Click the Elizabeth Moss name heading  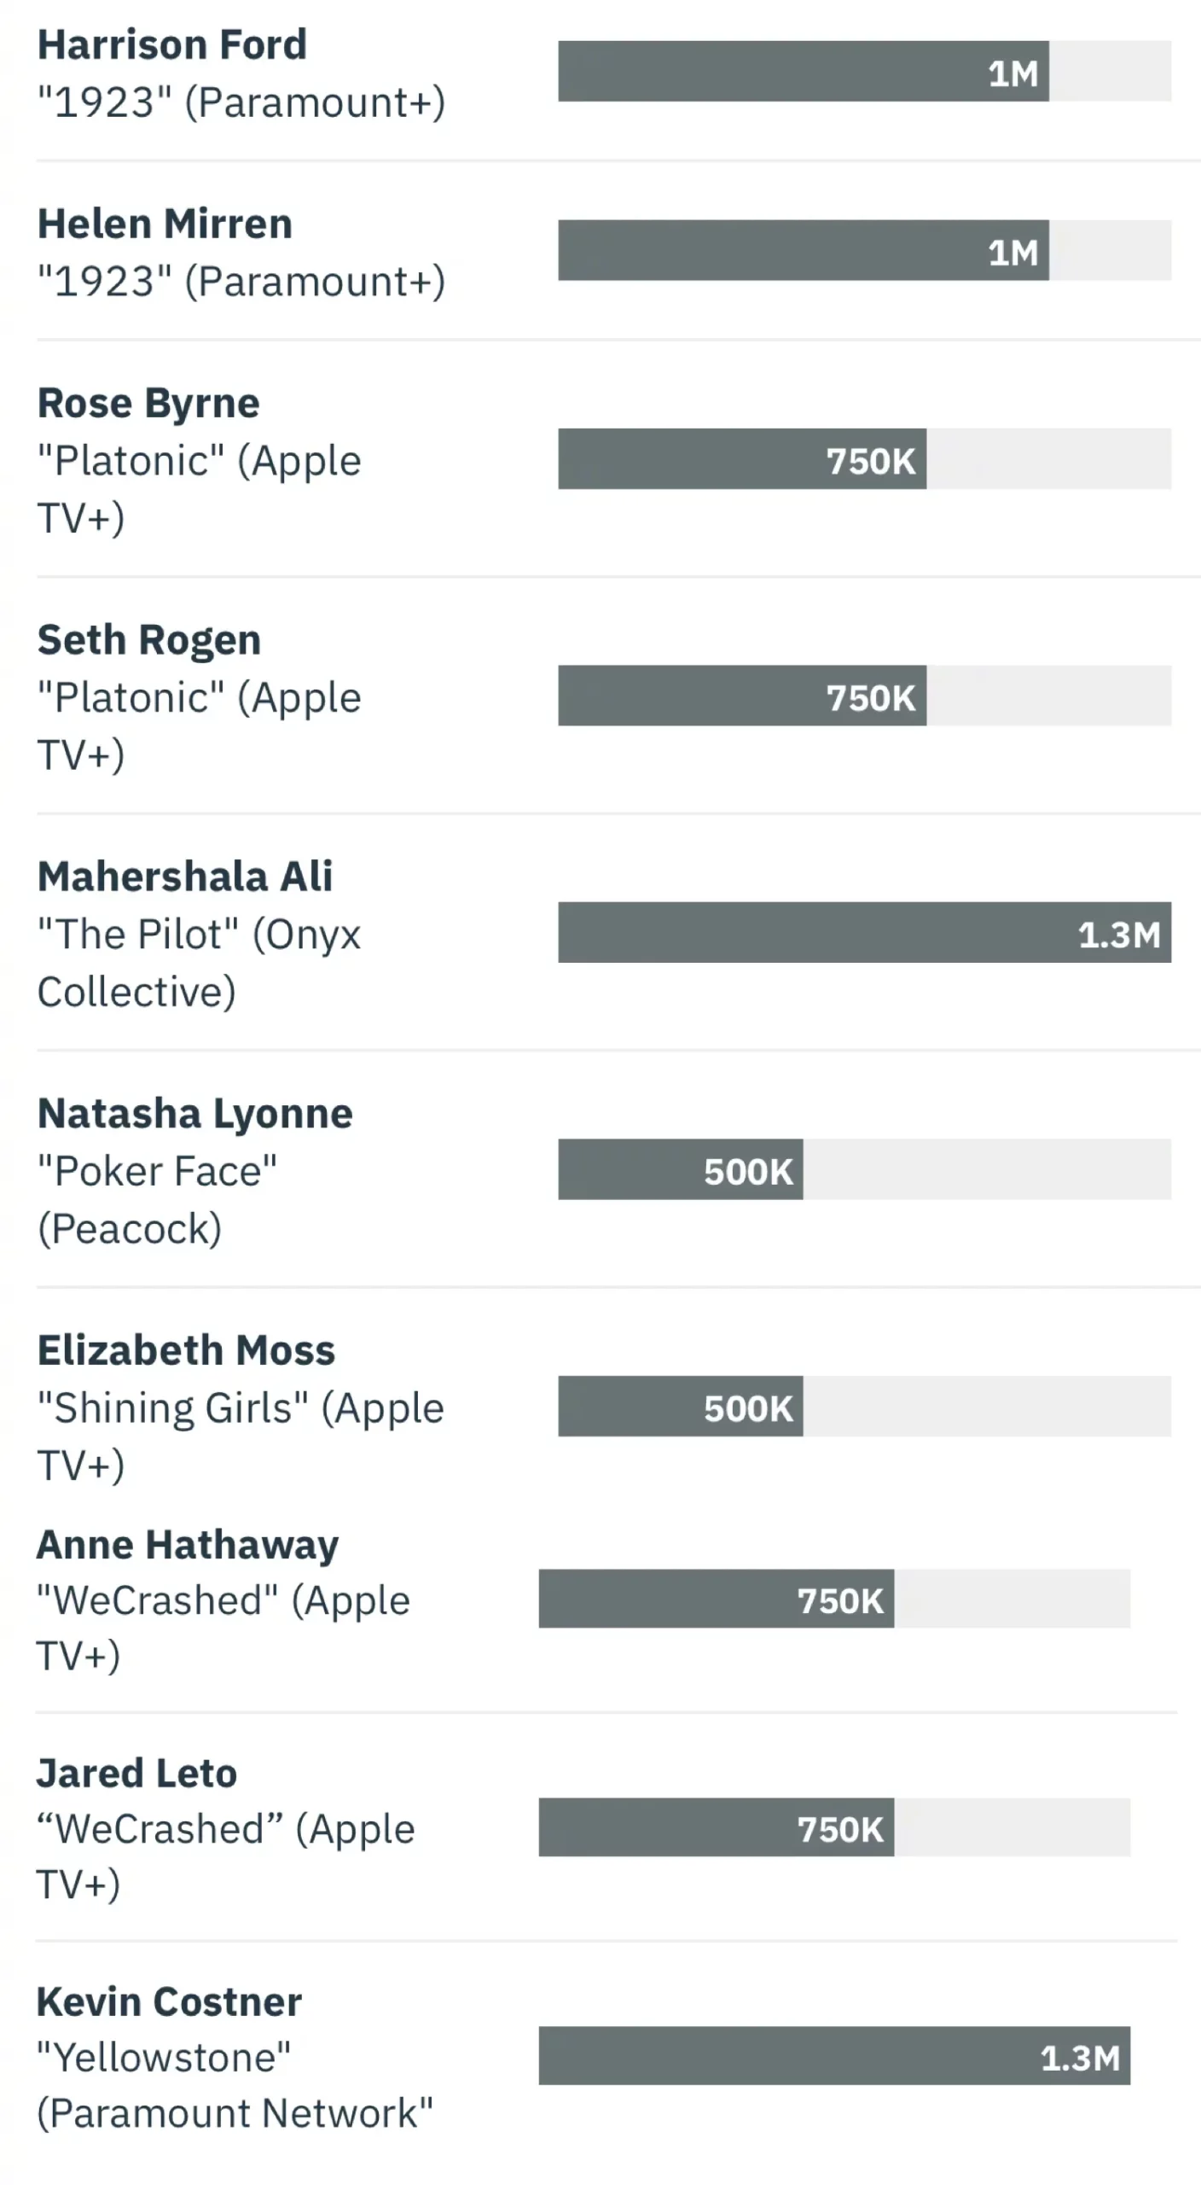186,1350
